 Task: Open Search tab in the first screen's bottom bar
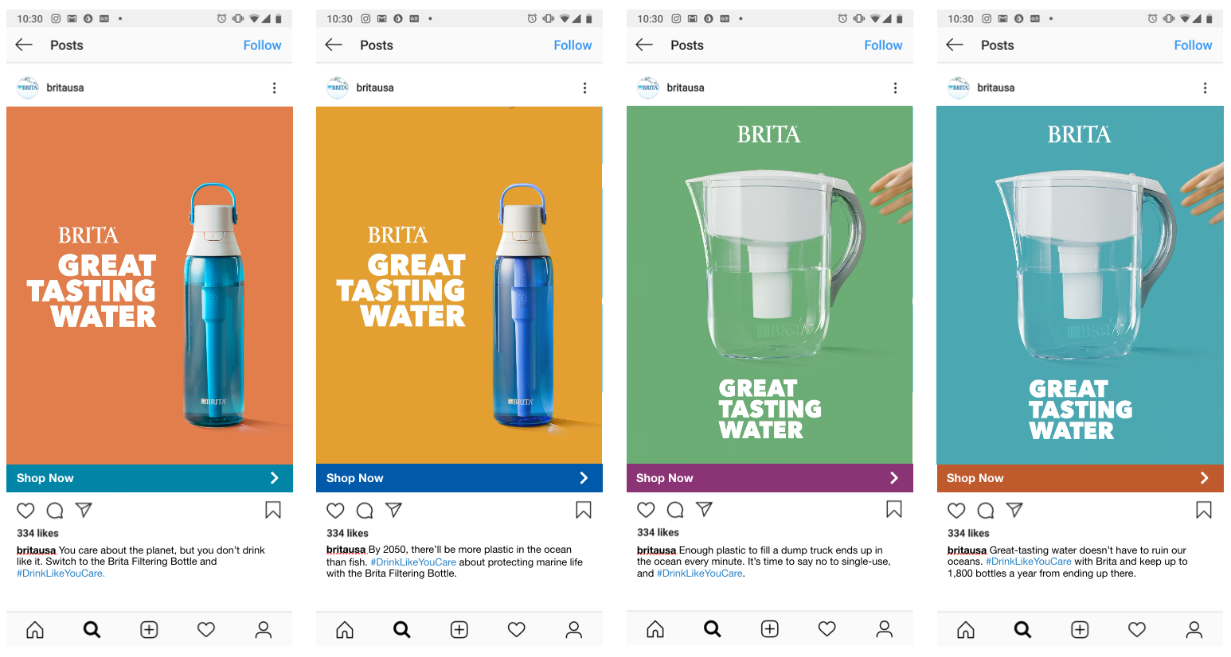tap(92, 630)
